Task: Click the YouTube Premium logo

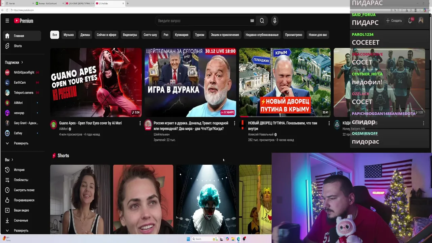Action: tap(24, 21)
